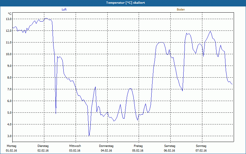Click the 'Luft' legend label

(64, 10)
